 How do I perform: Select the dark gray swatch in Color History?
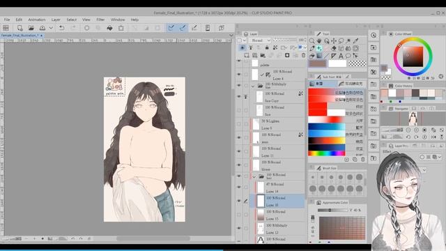pos(415,93)
